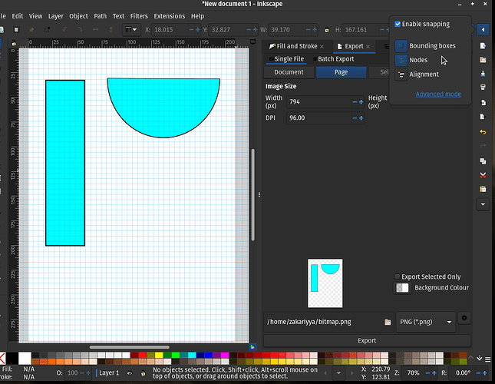Click the rotate counter-clockwise icon
This screenshot has height=384, width=495.
(x=64, y=30)
